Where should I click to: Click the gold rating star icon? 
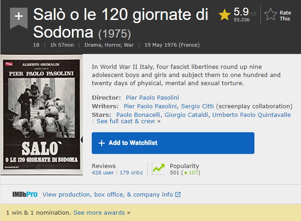tap(225, 15)
